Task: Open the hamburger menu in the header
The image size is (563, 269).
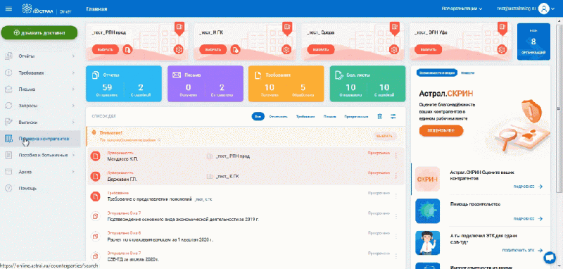Action: point(8,8)
